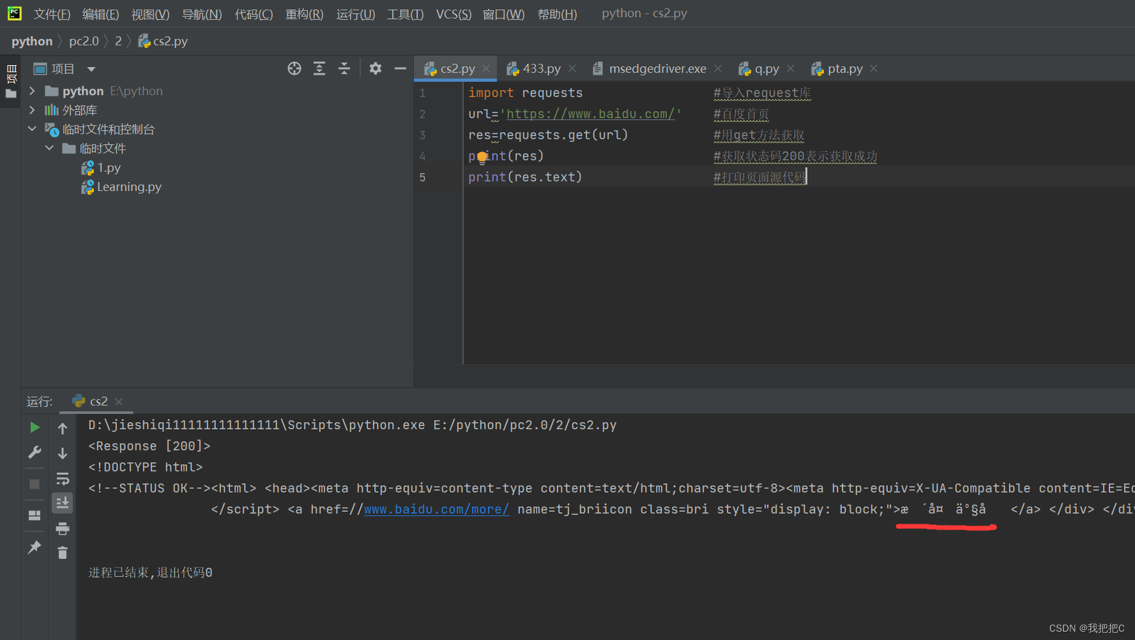Expand the python E:\python tree node
Image resolution: width=1135 pixels, height=640 pixels.
coord(32,91)
